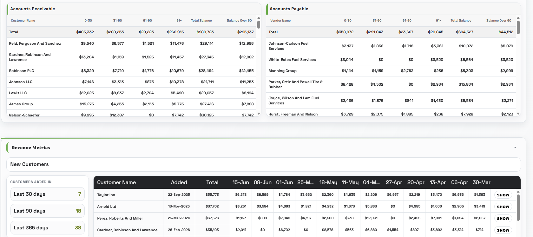Click SHOW for Taylor Inc
This screenshot has height=237, width=533.
click(x=503, y=195)
